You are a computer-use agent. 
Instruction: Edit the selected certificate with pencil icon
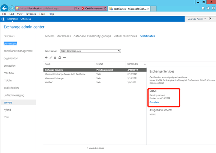tap(51, 58)
